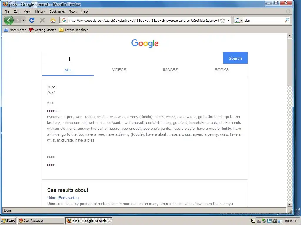Open the Getting Started bookmark
Viewport: 301px width, 225px height.
(x=43, y=30)
